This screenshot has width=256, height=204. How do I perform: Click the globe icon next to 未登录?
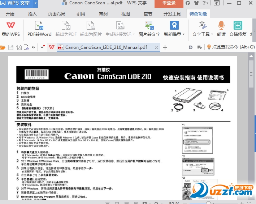point(188,3)
